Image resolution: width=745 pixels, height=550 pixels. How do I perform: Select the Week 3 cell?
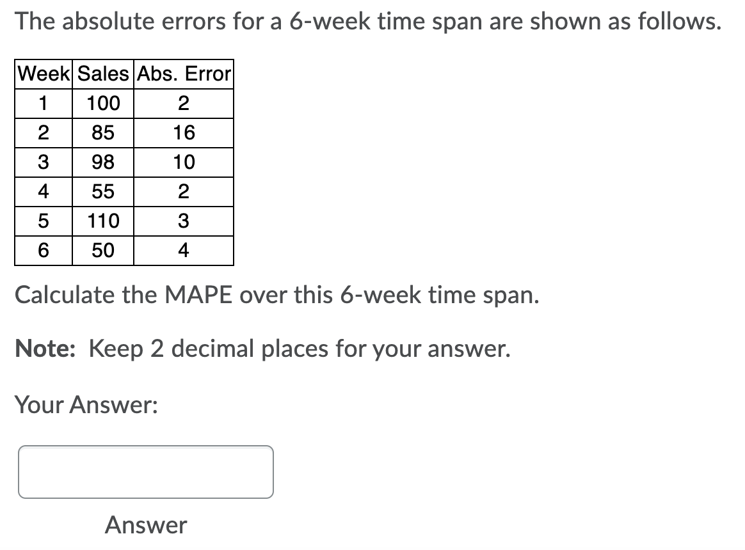[42, 162]
